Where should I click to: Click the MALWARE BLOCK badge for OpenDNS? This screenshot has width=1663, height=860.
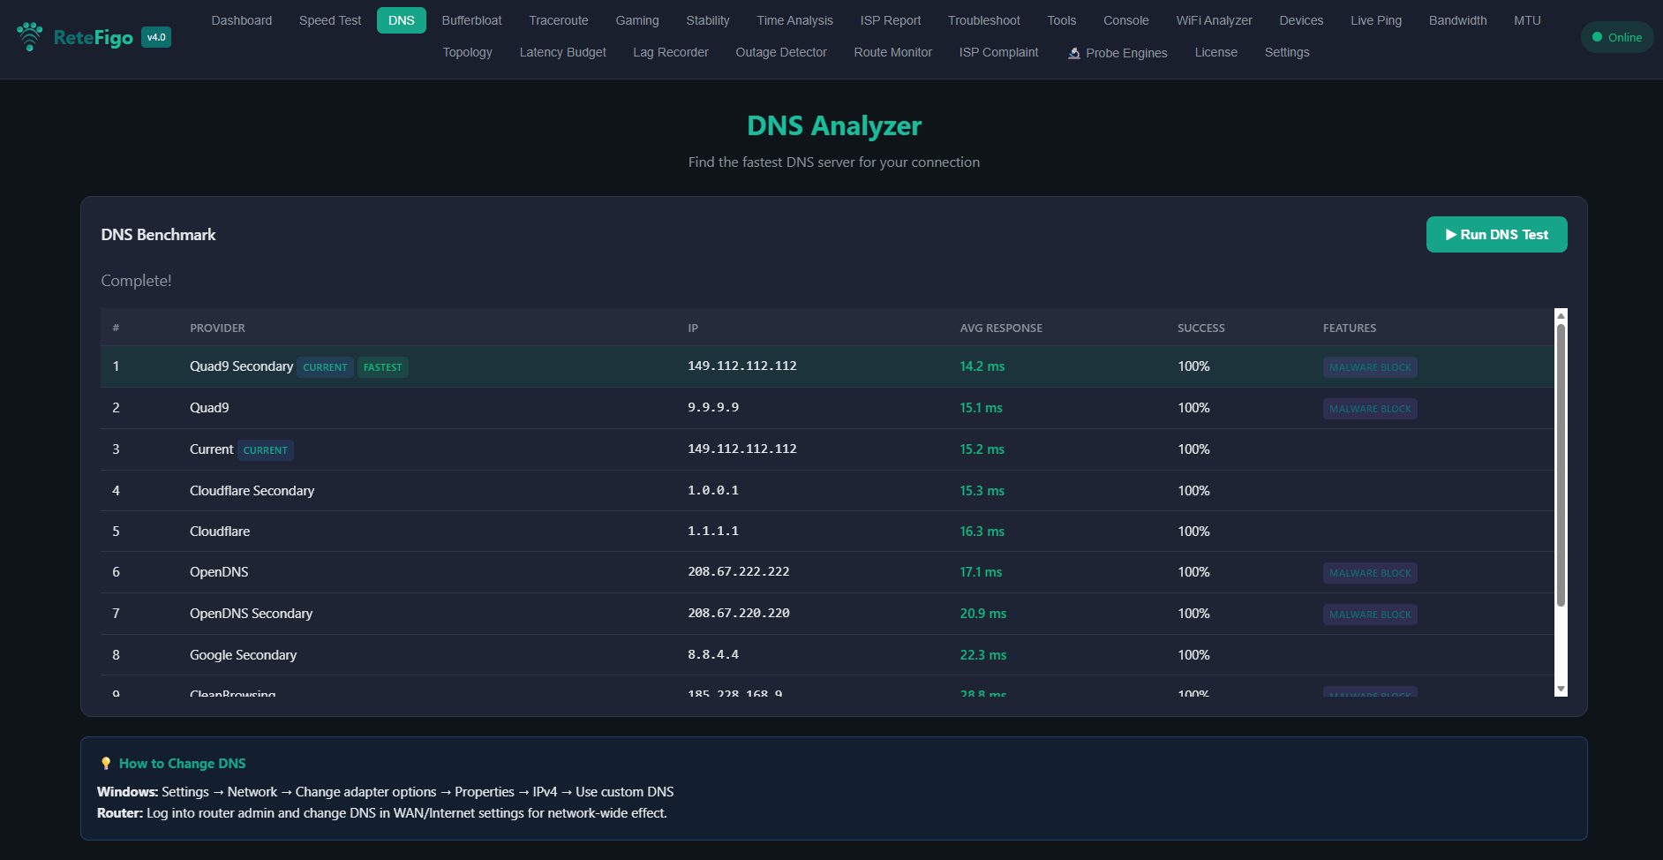click(1370, 572)
